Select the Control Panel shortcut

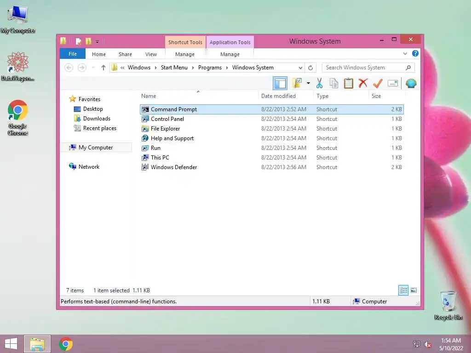tap(271, 119)
